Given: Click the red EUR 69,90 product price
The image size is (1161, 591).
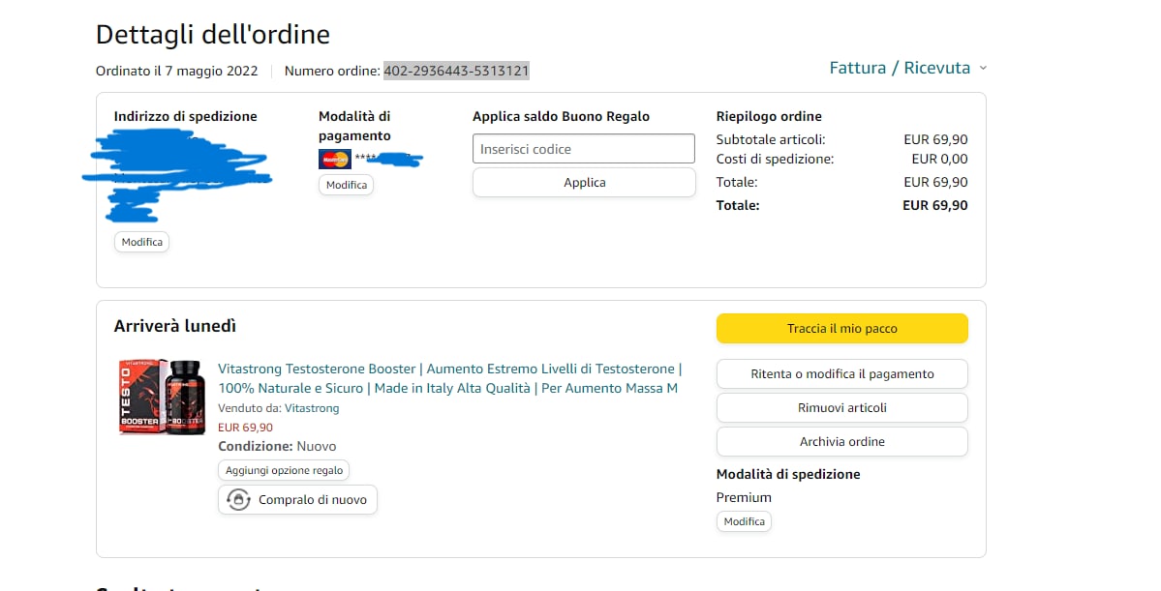Looking at the screenshot, I should [245, 428].
